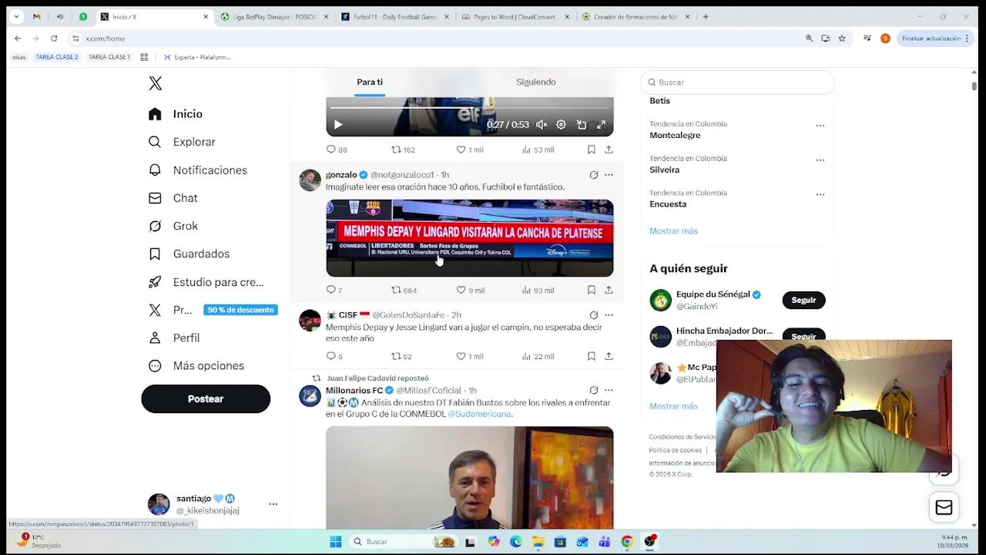Screen dimensions: 986x555
Task: Switch to Para ti tab
Action: point(370,82)
